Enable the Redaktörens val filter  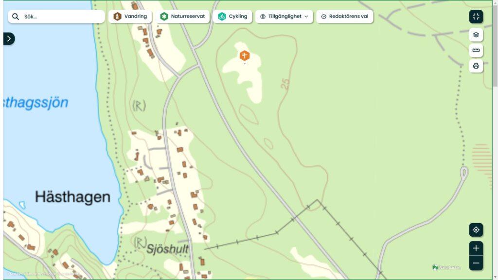(x=345, y=17)
